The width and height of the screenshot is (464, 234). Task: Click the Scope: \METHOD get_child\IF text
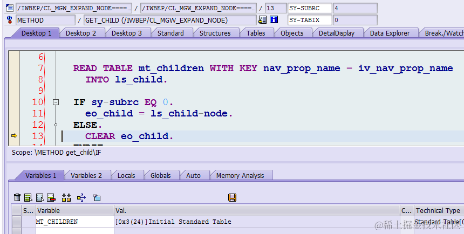click(x=57, y=153)
